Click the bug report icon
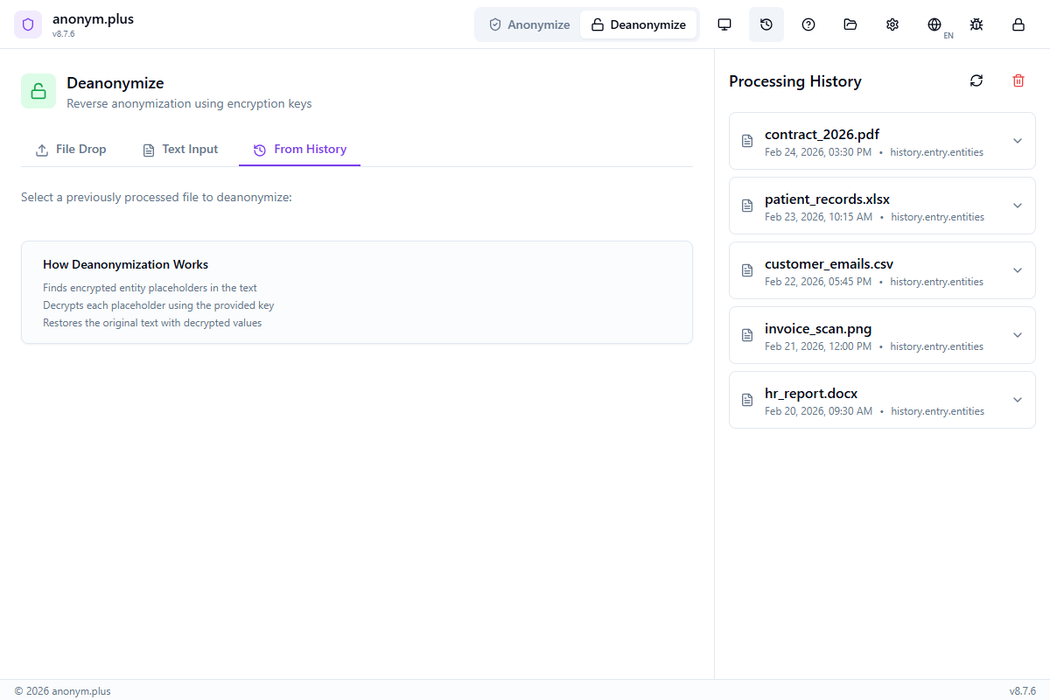Viewport: 1050px width, 700px height. click(976, 24)
